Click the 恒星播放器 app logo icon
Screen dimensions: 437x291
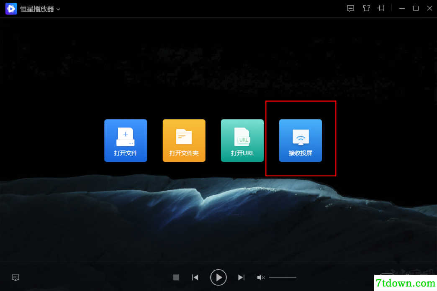(11, 9)
